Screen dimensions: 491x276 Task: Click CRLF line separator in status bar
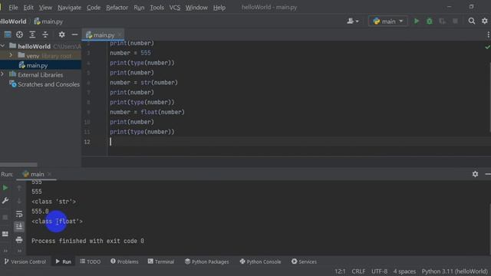tap(358, 271)
